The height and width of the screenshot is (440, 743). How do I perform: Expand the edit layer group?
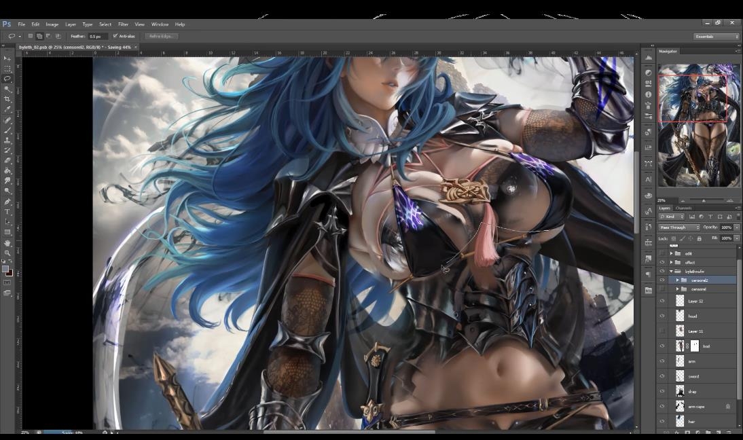click(x=672, y=253)
